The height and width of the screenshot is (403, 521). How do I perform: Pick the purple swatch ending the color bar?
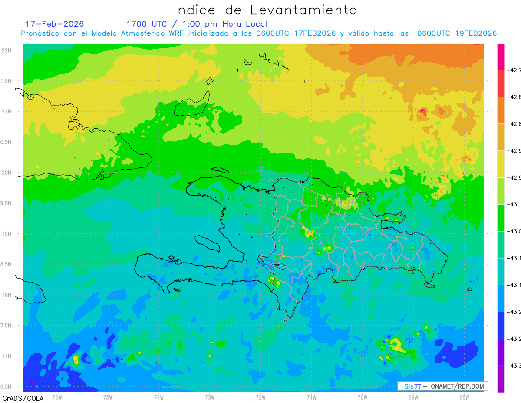(x=501, y=379)
